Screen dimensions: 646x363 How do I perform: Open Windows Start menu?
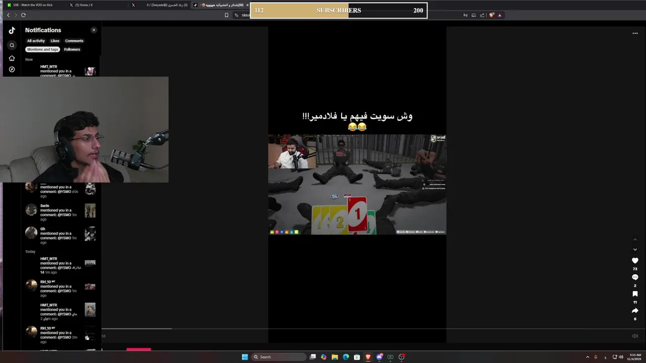tap(245, 357)
